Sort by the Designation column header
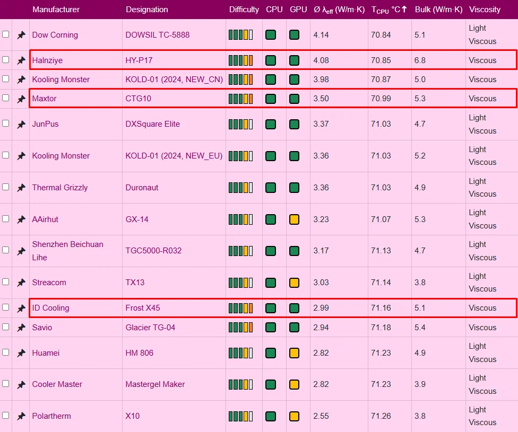 pyautogui.click(x=146, y=10)
